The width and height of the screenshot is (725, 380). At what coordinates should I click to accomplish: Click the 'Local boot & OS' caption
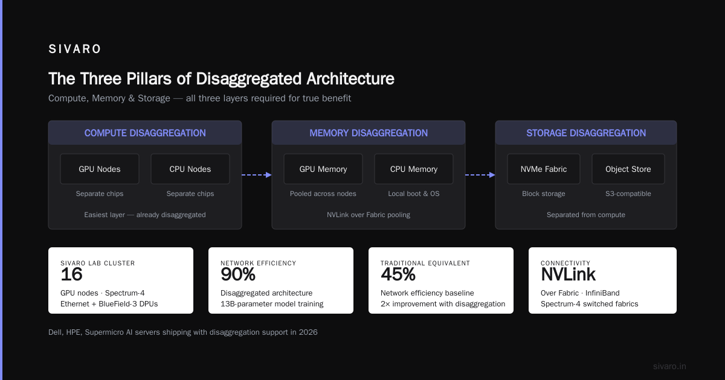coord(414,194)
